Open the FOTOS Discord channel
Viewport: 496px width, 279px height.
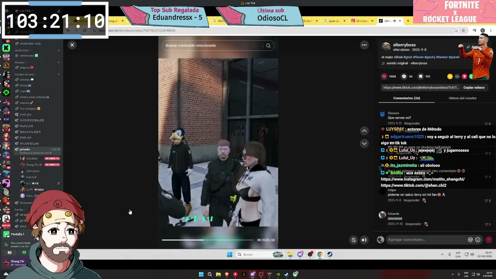(26, 86)
